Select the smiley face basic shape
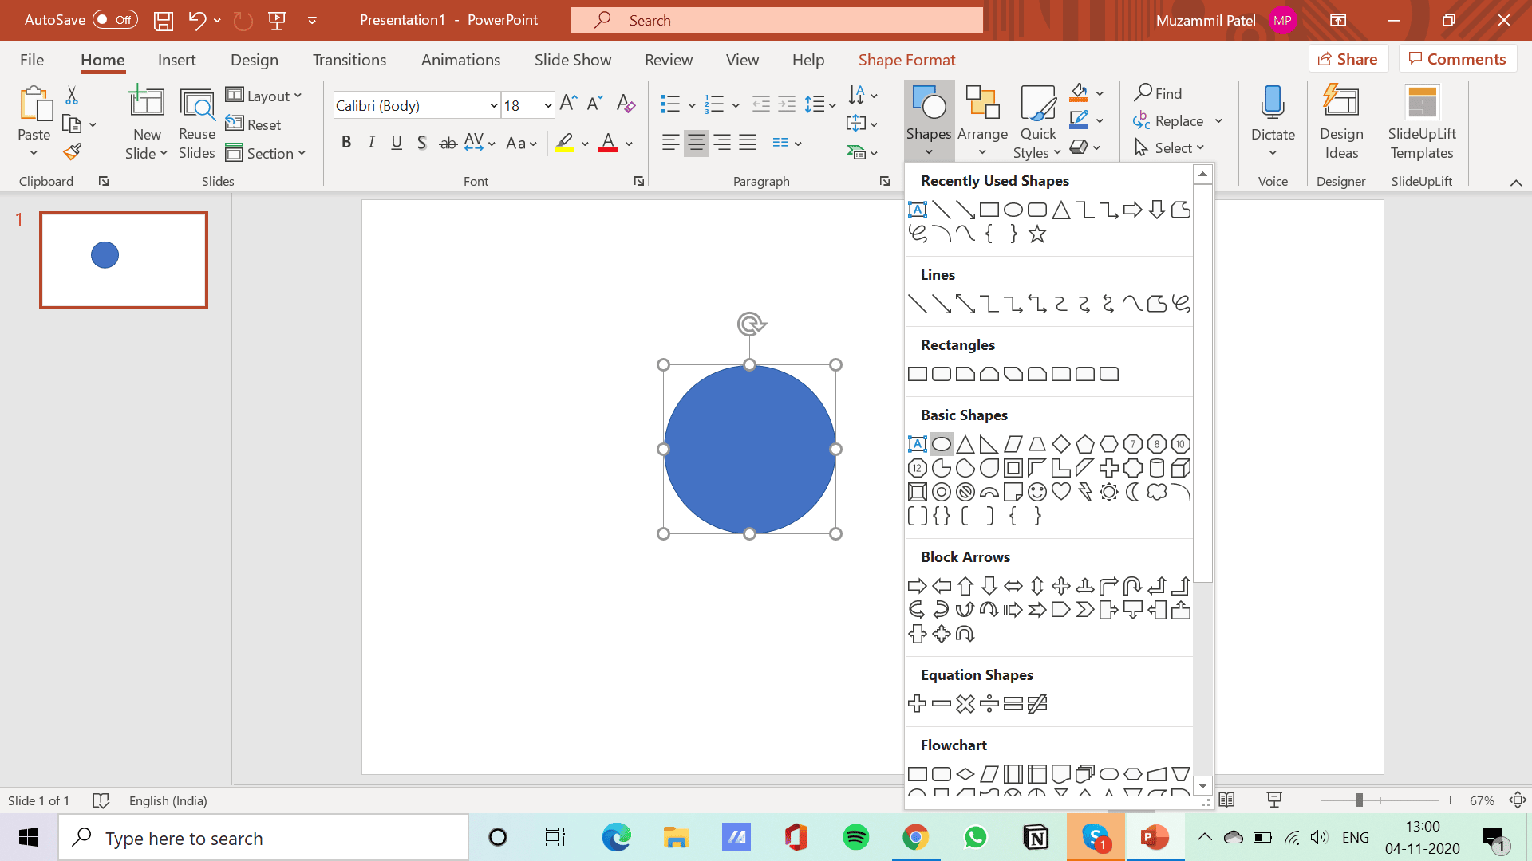Screen dimensions: 1532x861 (x=1037, y=492)
